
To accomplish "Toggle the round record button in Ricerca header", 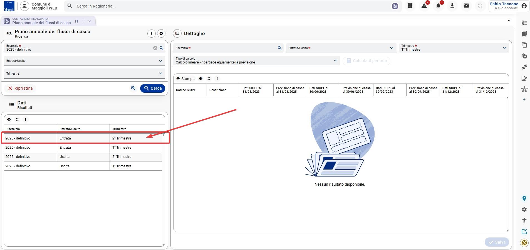I will pyautogui.click(x=161, y=33).
